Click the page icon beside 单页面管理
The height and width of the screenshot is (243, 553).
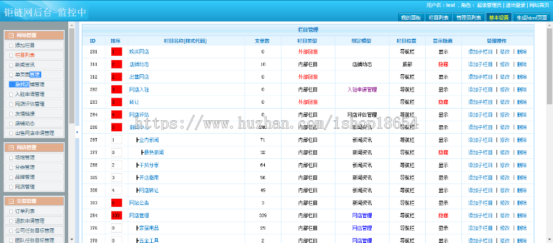coord(11,75)
